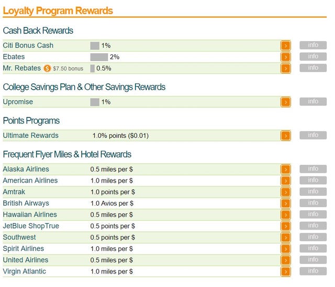
Task: Click the info button for JetBlue ShopTrue
Action: coord(313,226)
